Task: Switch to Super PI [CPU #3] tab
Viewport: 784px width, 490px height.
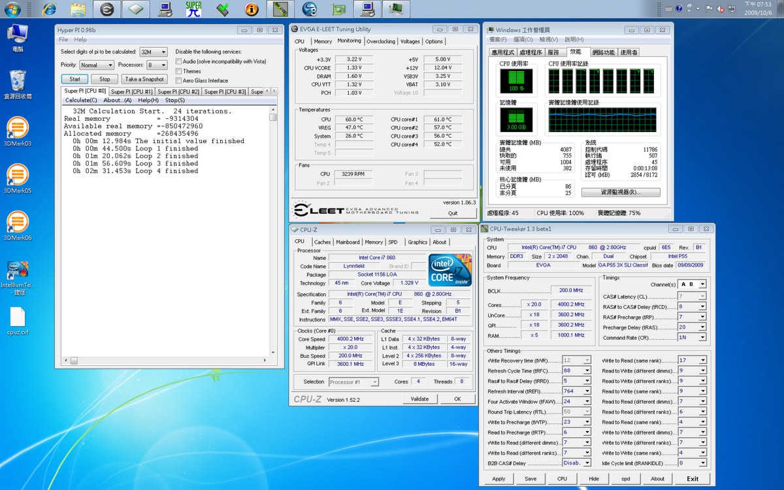Action: (225, 92)
